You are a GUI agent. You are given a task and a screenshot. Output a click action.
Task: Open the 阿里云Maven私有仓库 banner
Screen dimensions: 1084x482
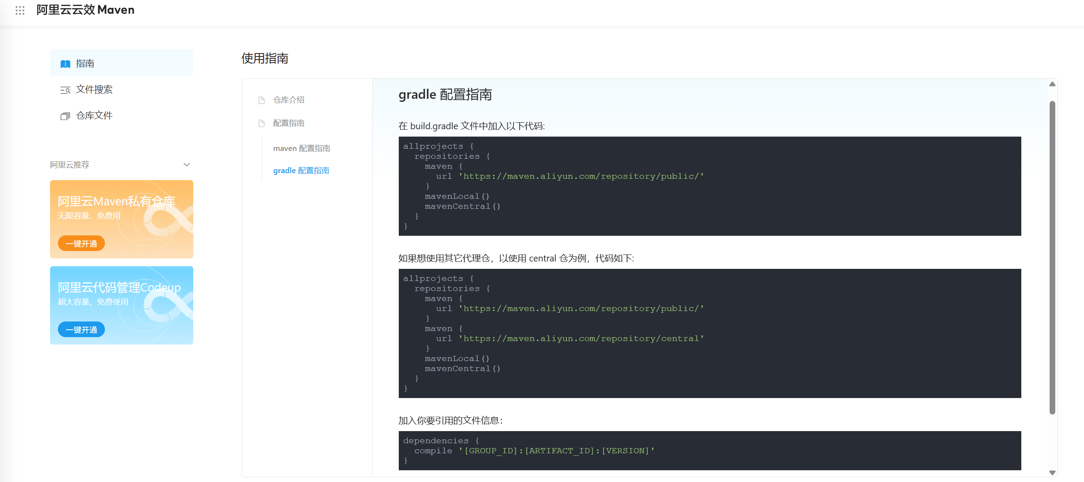(121, 219)
